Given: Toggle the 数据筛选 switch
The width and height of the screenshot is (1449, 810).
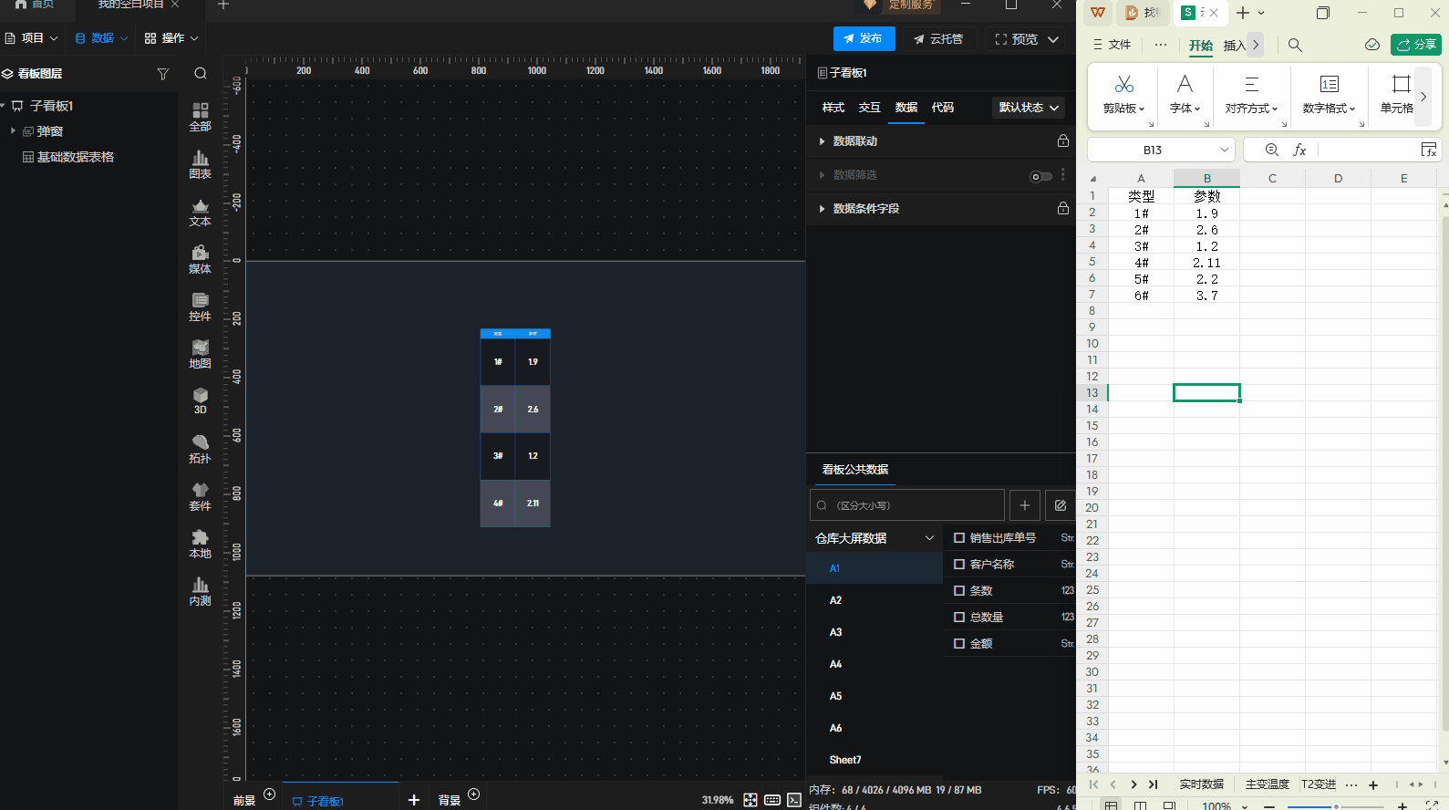Looking at the screenshot, I should [1040, 176].
